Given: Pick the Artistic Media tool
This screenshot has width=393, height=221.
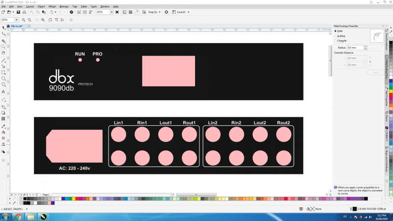Looking at the screenshot, I should coord(3,66).
